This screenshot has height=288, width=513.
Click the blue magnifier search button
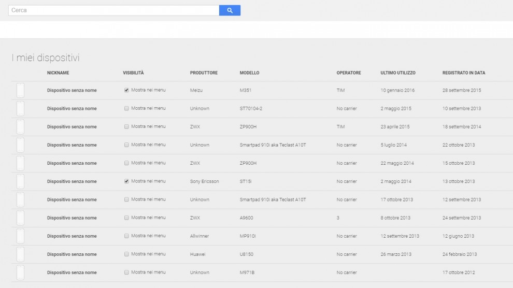pos(230,10)
